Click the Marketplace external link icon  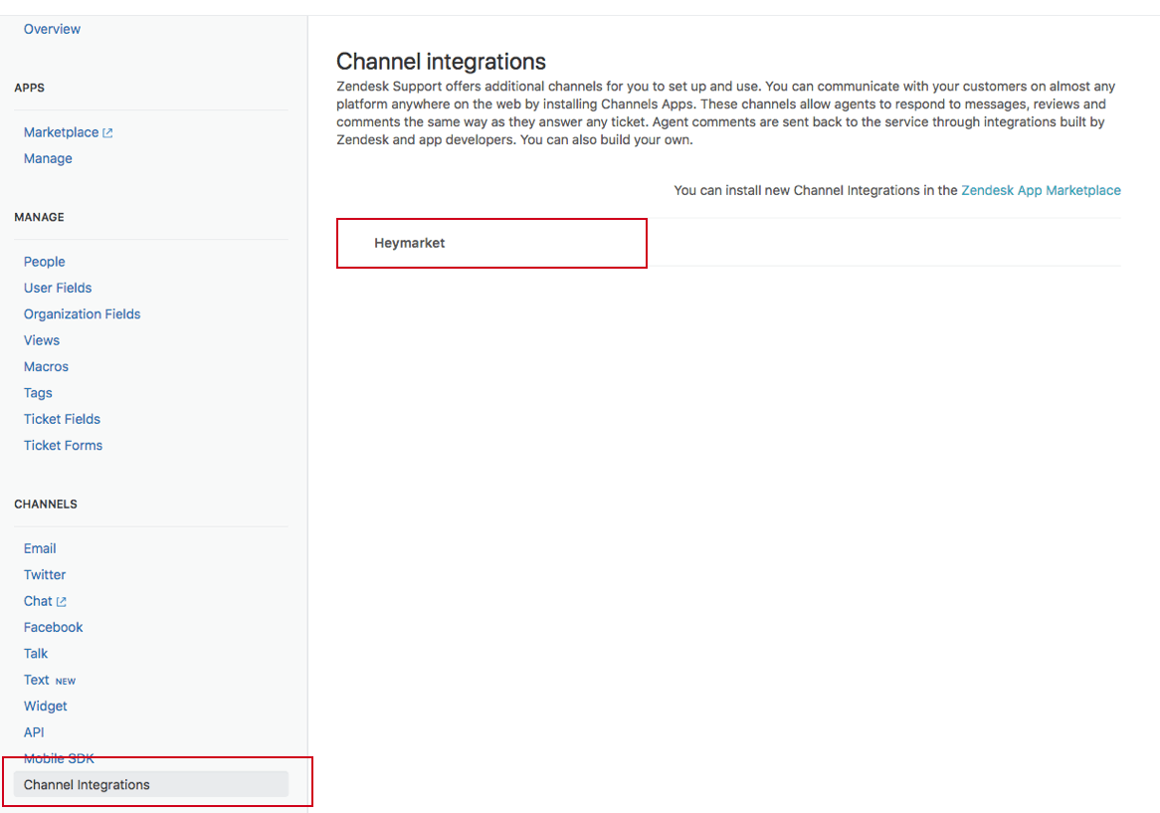point(108,133)
